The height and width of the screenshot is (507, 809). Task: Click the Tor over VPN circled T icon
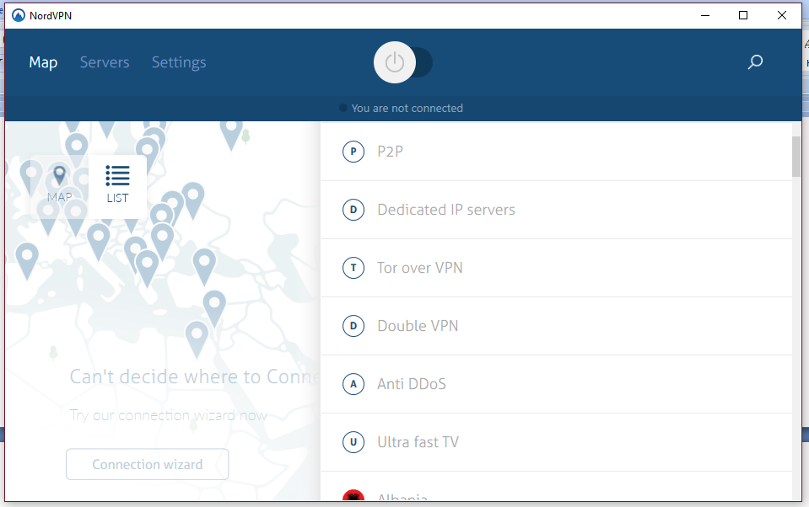[x=353, y=268]
